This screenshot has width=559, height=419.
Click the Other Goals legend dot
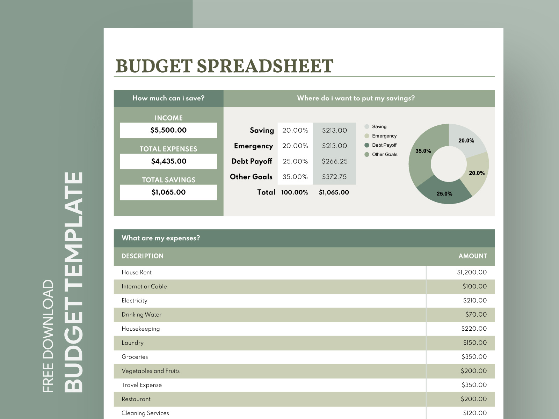[x=367, y=154]
